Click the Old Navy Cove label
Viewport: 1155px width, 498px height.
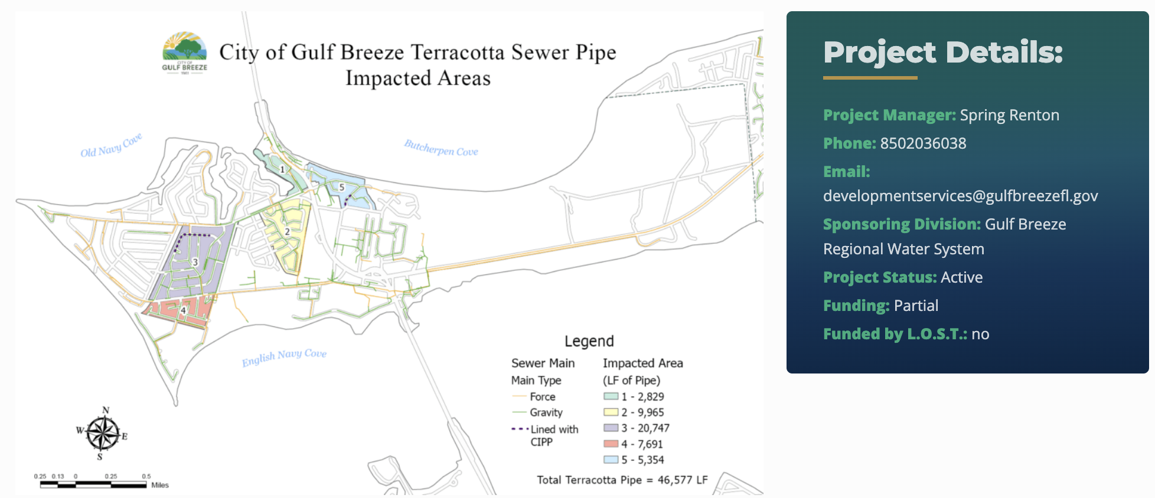pyautogui.click(x=111, y=145)
